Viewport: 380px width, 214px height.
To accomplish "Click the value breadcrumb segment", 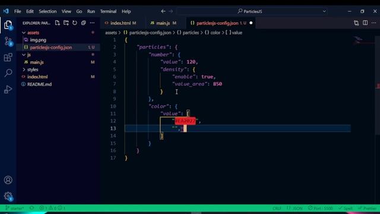I will pos(237,33).
